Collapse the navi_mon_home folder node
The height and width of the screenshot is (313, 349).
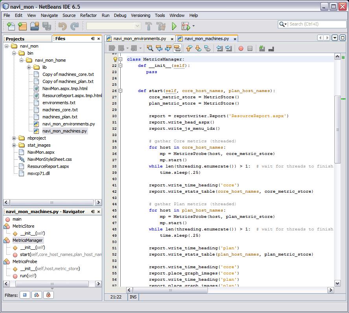coord(21,60)
